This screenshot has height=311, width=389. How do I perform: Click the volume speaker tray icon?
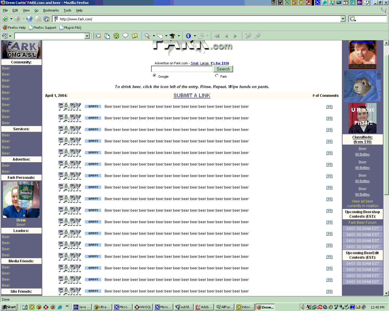coord(303,307)
